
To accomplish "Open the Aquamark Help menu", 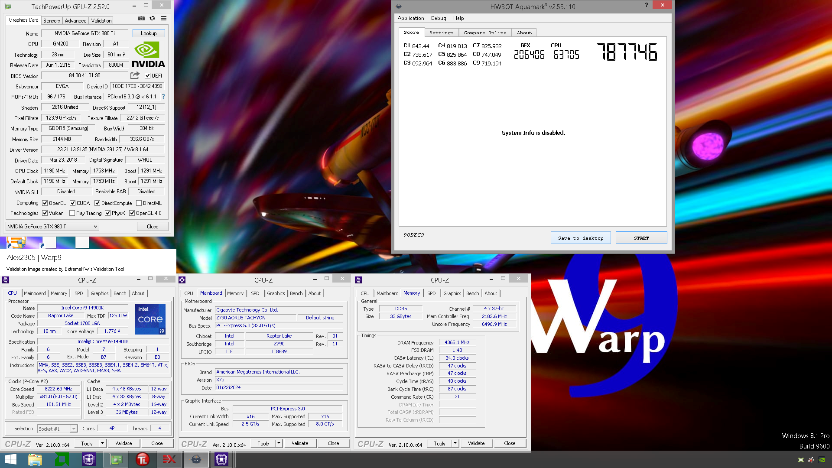I will tap(458, 18).
